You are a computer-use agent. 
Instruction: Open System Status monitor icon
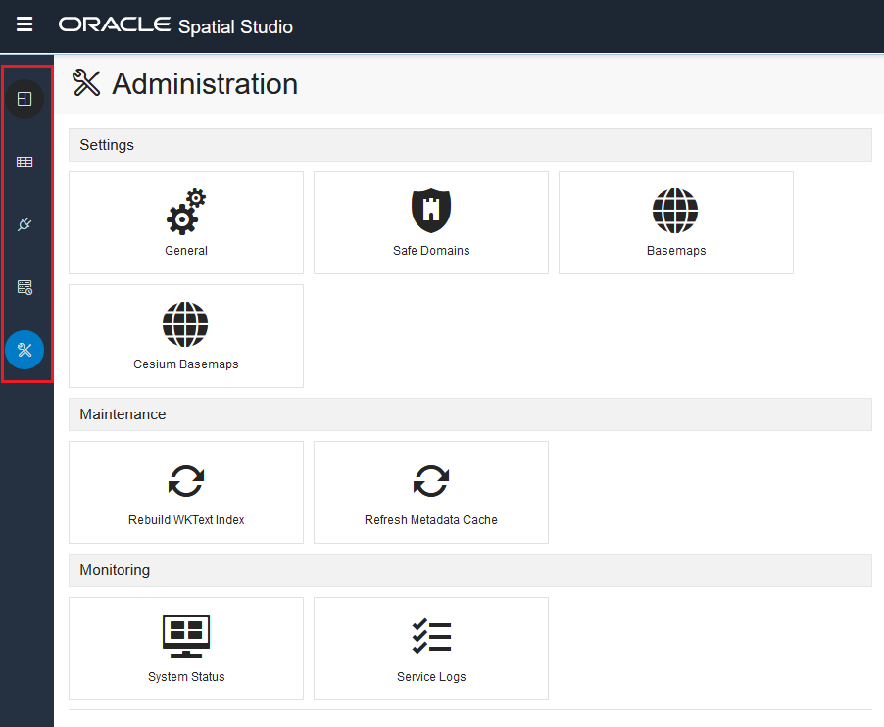coord(186,637)
